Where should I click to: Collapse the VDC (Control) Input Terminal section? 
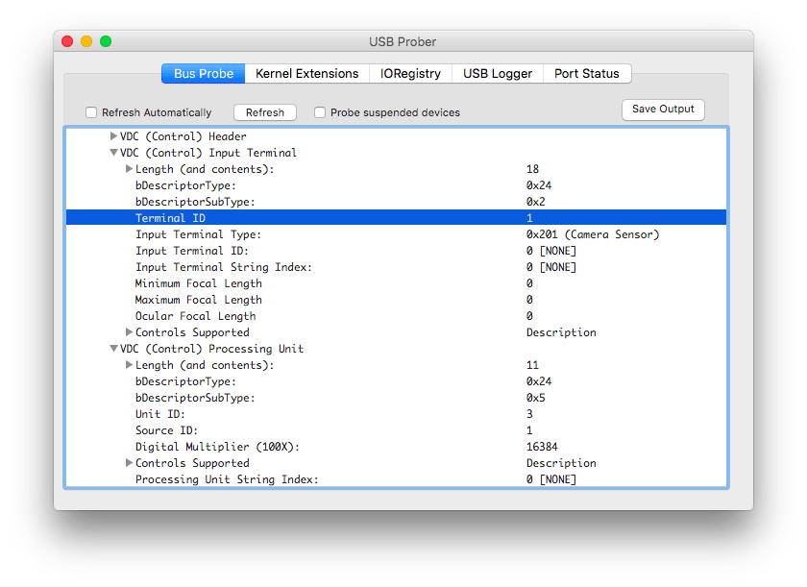113,153
